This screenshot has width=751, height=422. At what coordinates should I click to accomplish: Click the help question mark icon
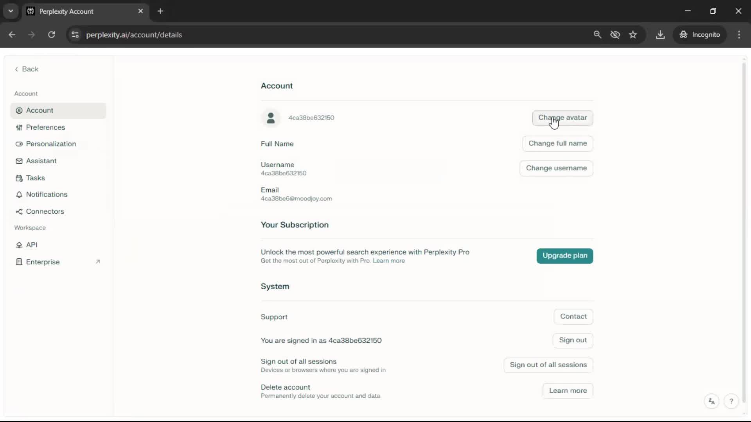[731, 401]
